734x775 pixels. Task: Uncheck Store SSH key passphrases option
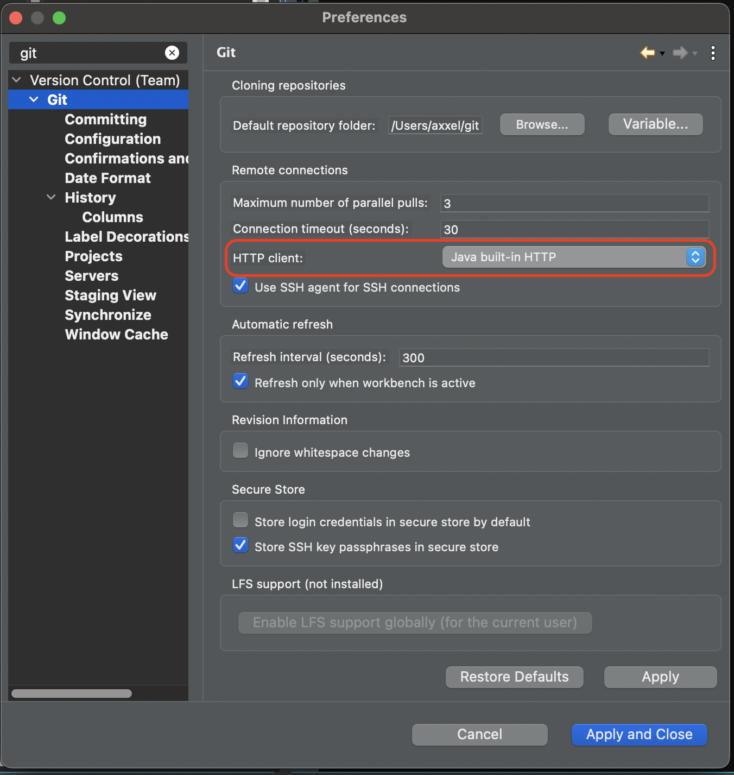[x=241, y=545]
